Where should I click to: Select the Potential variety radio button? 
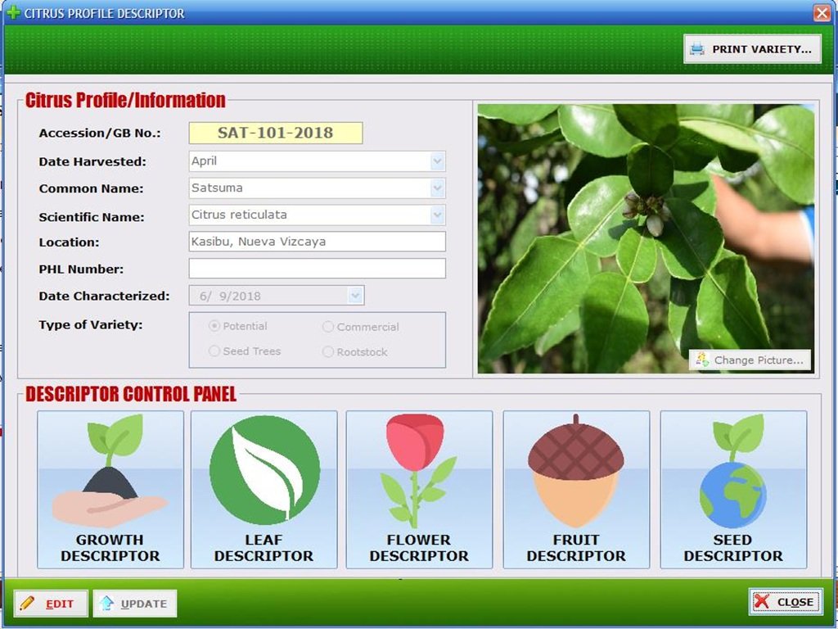pos(214,326)
